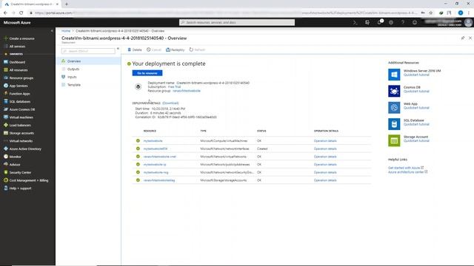Screen dimensions: 474x266
Task: Open Operation details for the networkInterfaces row
Action: (325, 149)
